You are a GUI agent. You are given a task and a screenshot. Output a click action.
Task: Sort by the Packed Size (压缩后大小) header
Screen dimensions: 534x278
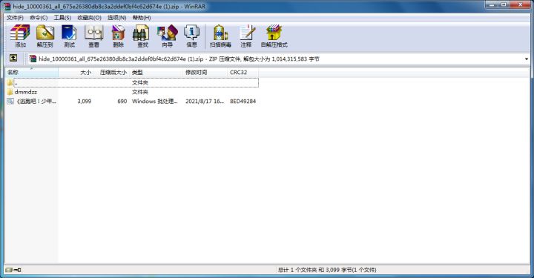coord(112,72)
